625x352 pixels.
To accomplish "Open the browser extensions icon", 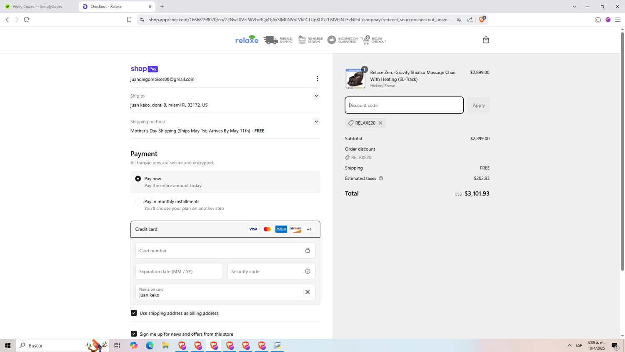I will tap(598, 20).
